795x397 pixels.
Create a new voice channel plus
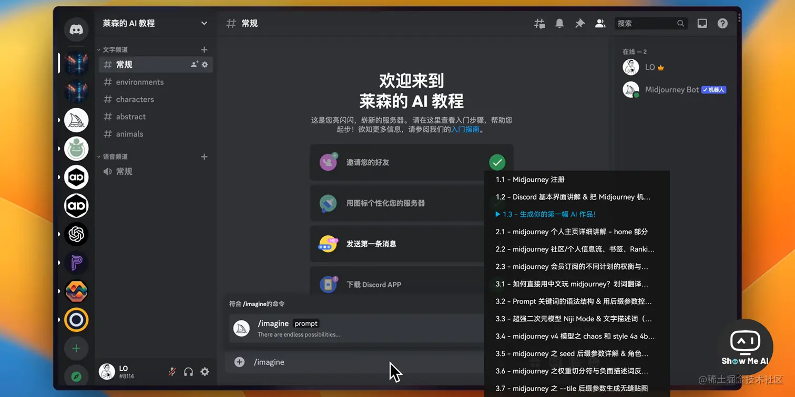pos(204,156)
